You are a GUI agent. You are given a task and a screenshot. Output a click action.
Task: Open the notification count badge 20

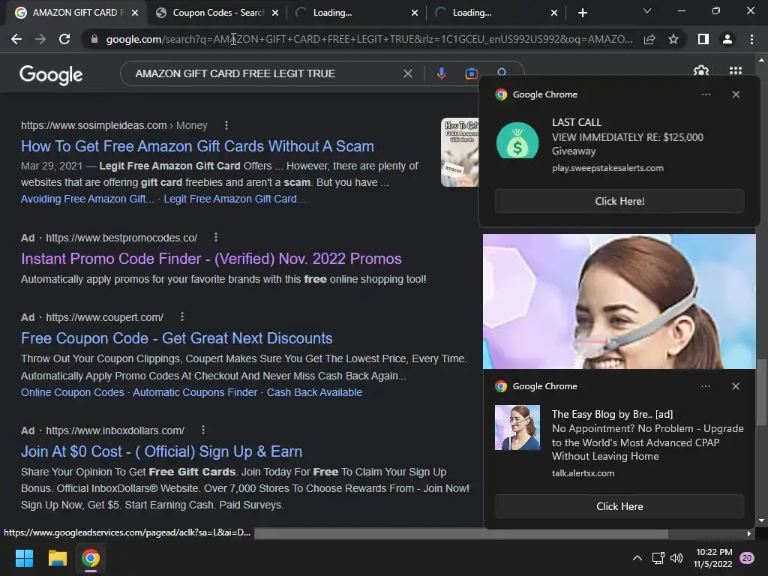(x=747, y=558)
